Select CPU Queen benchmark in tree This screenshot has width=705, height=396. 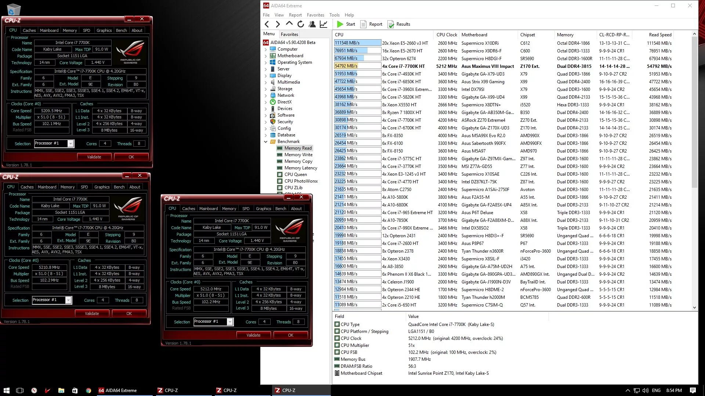point(295,175)
